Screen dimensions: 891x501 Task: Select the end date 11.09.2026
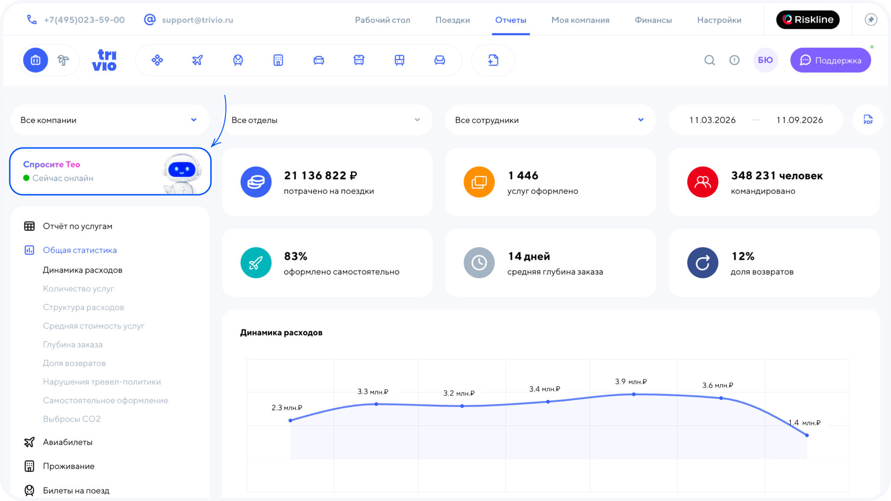800,120
